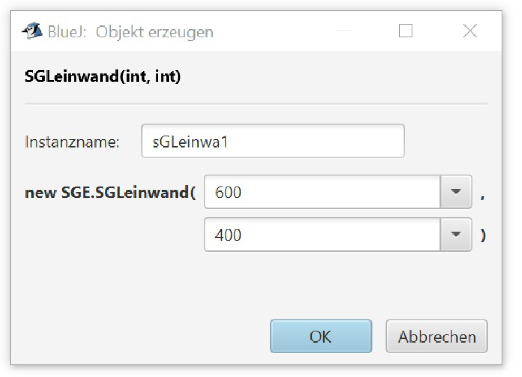Expand the dropdown arrow beside value 400

[x=456, y=234]
